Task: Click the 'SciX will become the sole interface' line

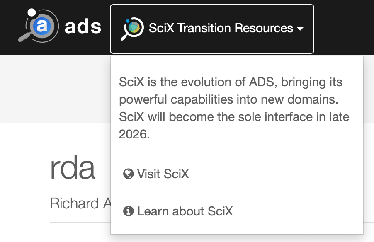Action: (x=234, y=117)
